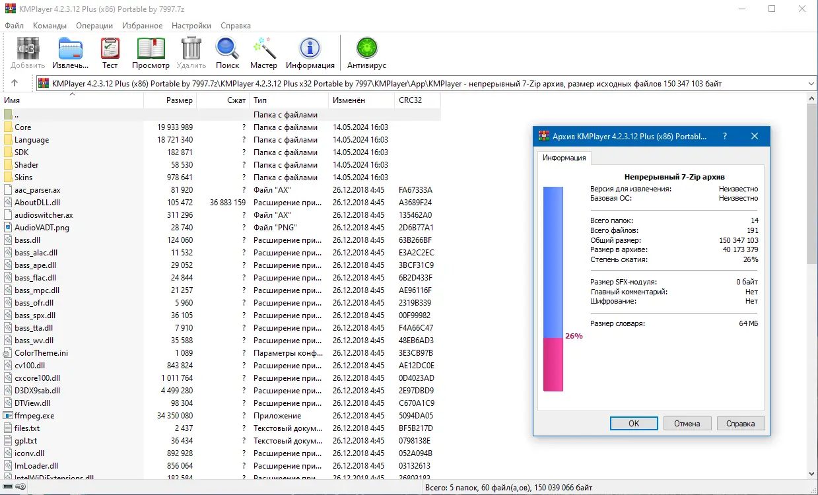Click the Удалить trash icon
This screenshot has height=495, width=818.
[x=191, y=49]
